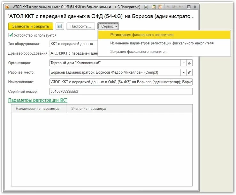Open Организация record with open-form icon
This screenshot has height=195, width=236.
tap(189, 63)
